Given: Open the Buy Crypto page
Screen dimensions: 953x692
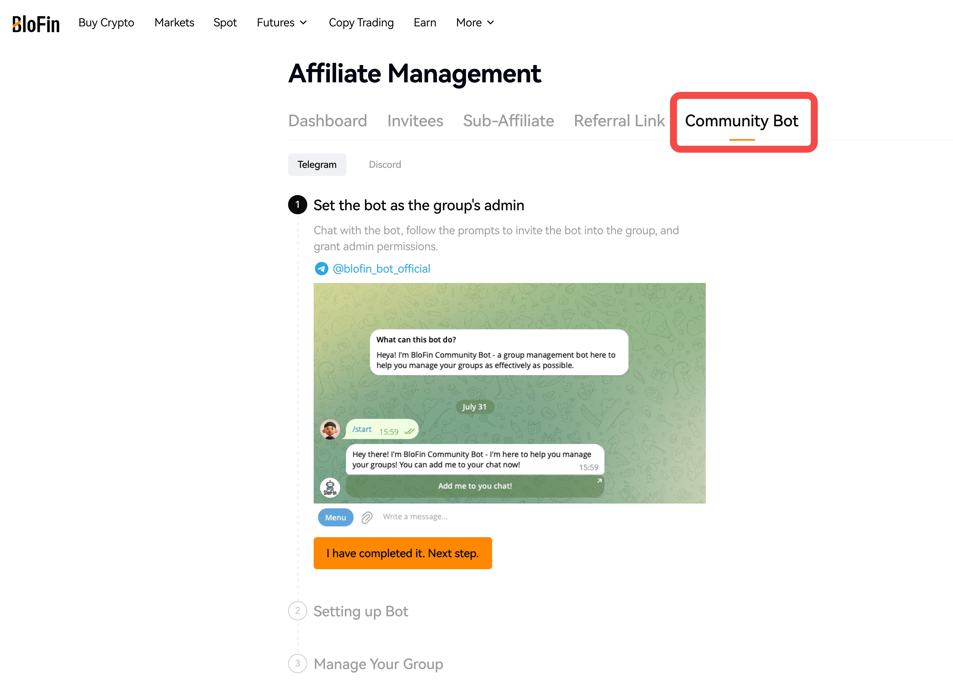Looking at the screenshot, I should pyautogui.click(x=106, y=23).
